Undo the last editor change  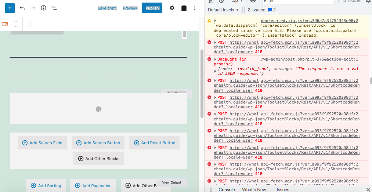[22, 8]
